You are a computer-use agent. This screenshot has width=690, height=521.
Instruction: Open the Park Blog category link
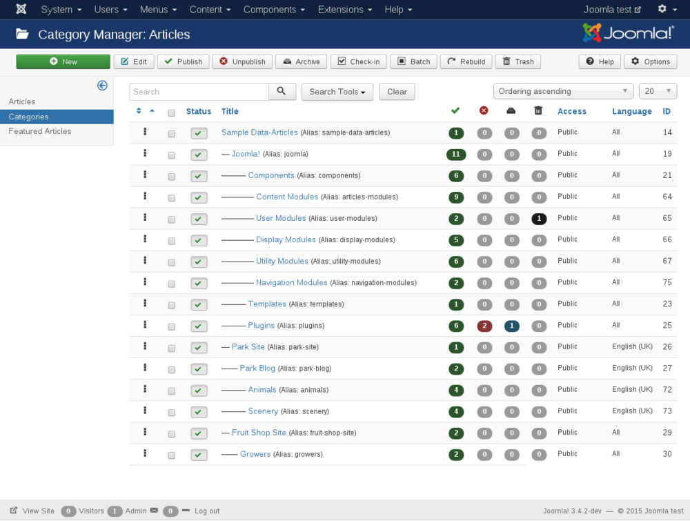pos(257,368)
